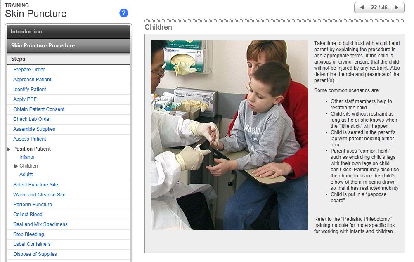This screenshot has height=262, width=414.
Task: Click the 22 / 46 page counter
Action: click(x=379, y=7)
